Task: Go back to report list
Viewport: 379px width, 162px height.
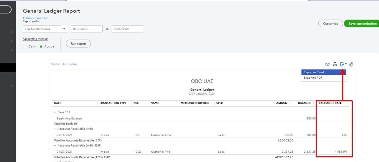Action: [x=36, y=18]
